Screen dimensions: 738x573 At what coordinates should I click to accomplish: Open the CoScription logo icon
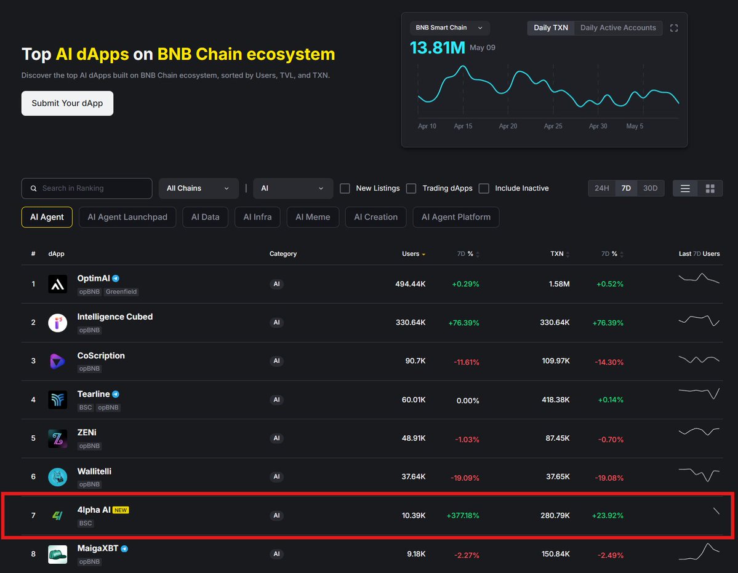pos(57,362)
